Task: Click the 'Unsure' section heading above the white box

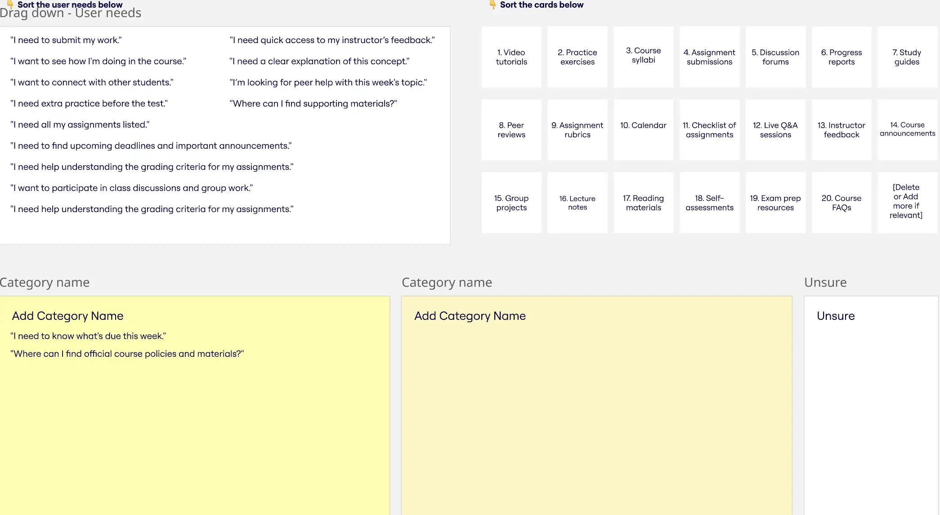Action: tap(825, 282)
